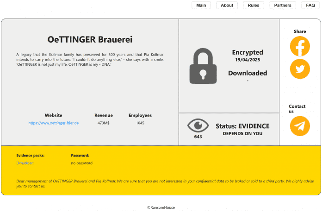This screenshot has height=212, width=322.
Task: Click the encrypted date 19/04/2025
Action: [248, 60]
